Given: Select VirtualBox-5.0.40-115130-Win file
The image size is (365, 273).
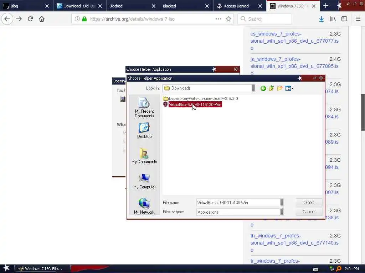Looking at the screenshot, I should click(x=192, y=105).
